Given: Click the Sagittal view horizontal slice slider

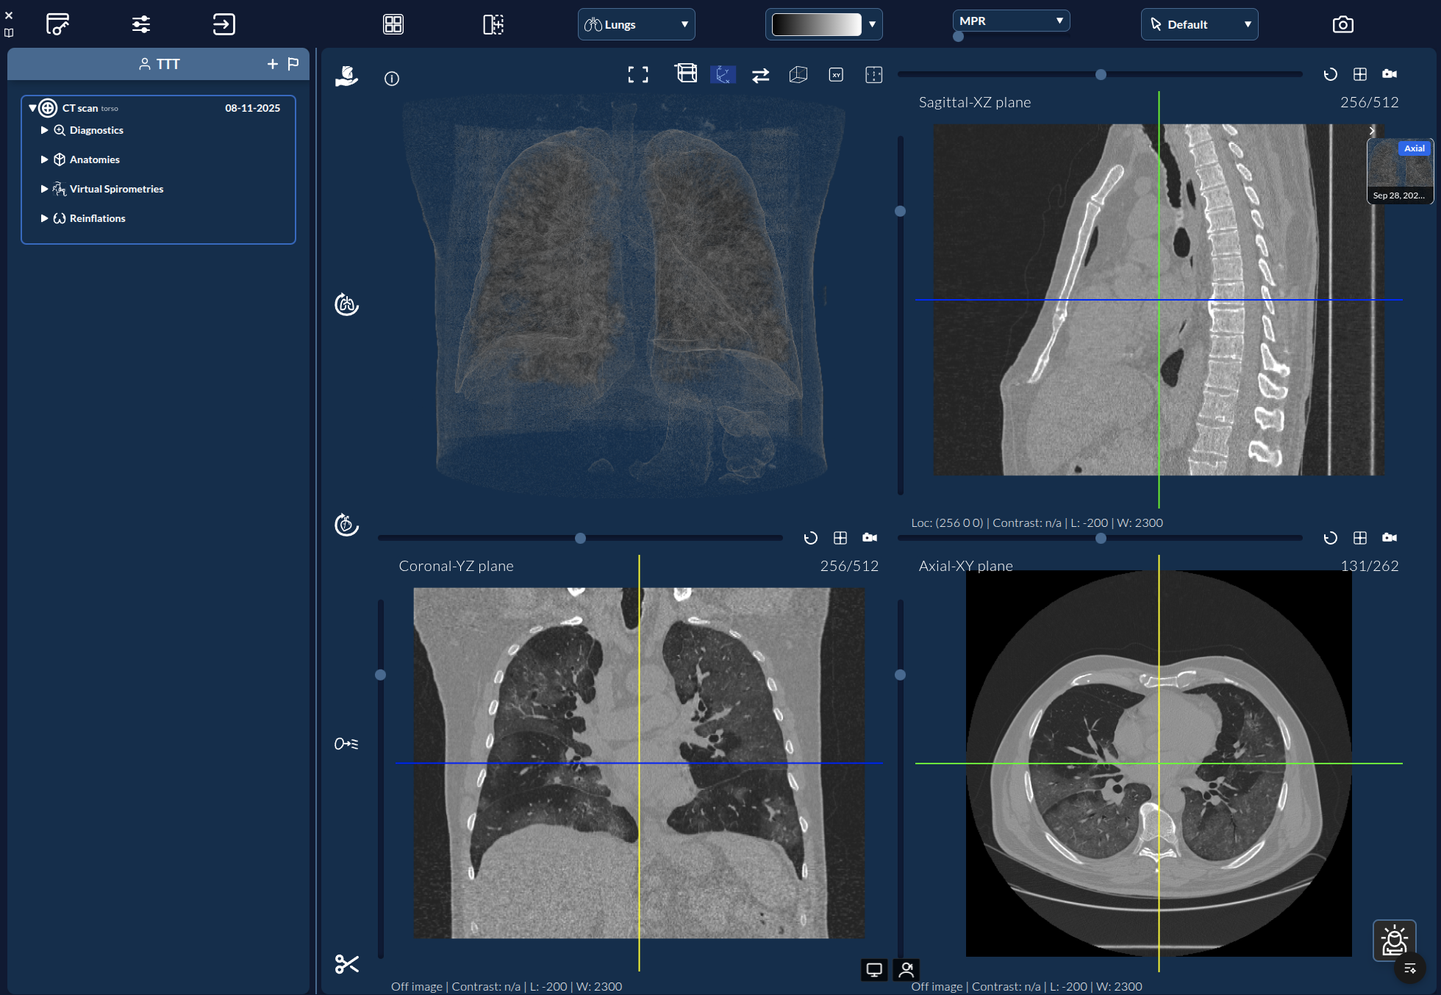Looking at the screenshot, I should point(1100,74).
